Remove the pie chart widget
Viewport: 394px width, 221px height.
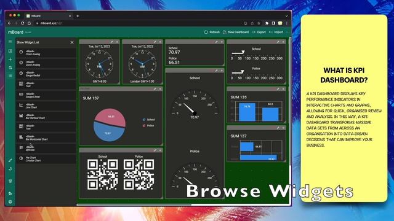click(x=160, y=89)
